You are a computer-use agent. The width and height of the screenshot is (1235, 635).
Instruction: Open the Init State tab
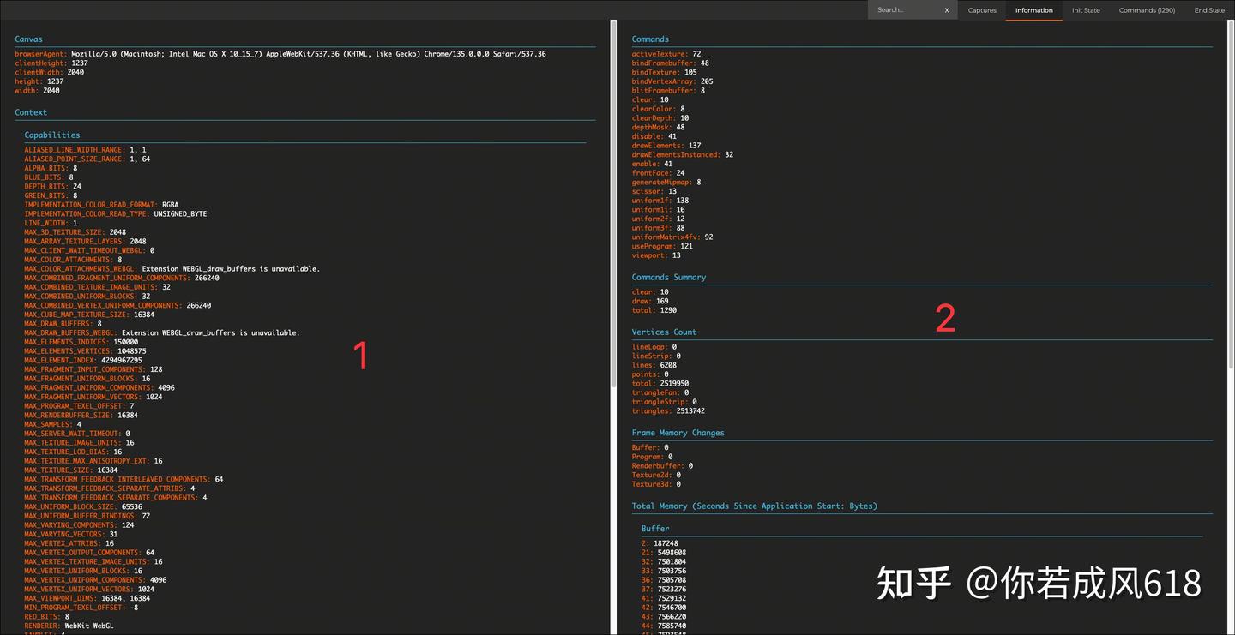click(x=1086, y=10)
